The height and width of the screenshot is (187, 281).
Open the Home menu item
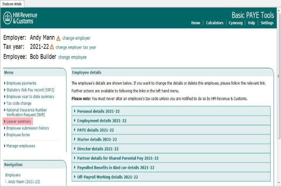[x=196, y=23]
